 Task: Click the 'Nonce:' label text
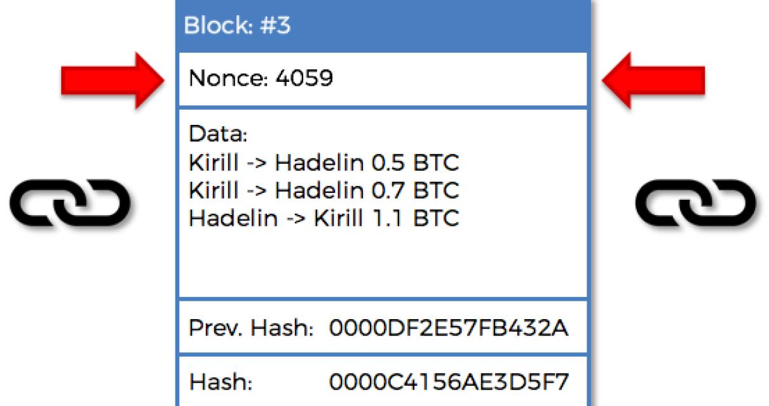click(221, 81)
